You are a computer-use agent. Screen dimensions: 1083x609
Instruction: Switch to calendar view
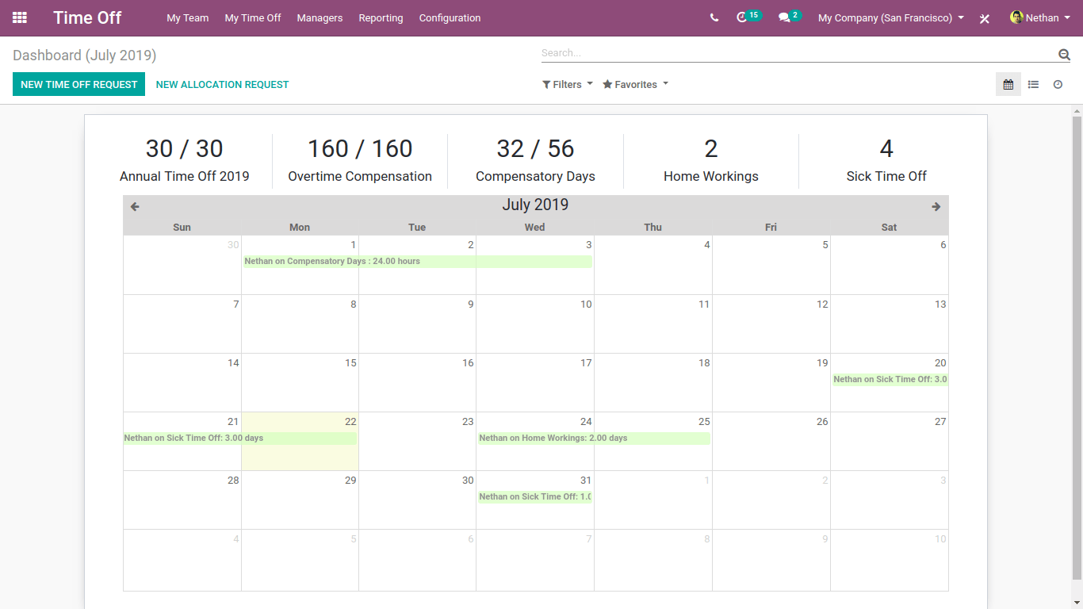coord(1008,84)
